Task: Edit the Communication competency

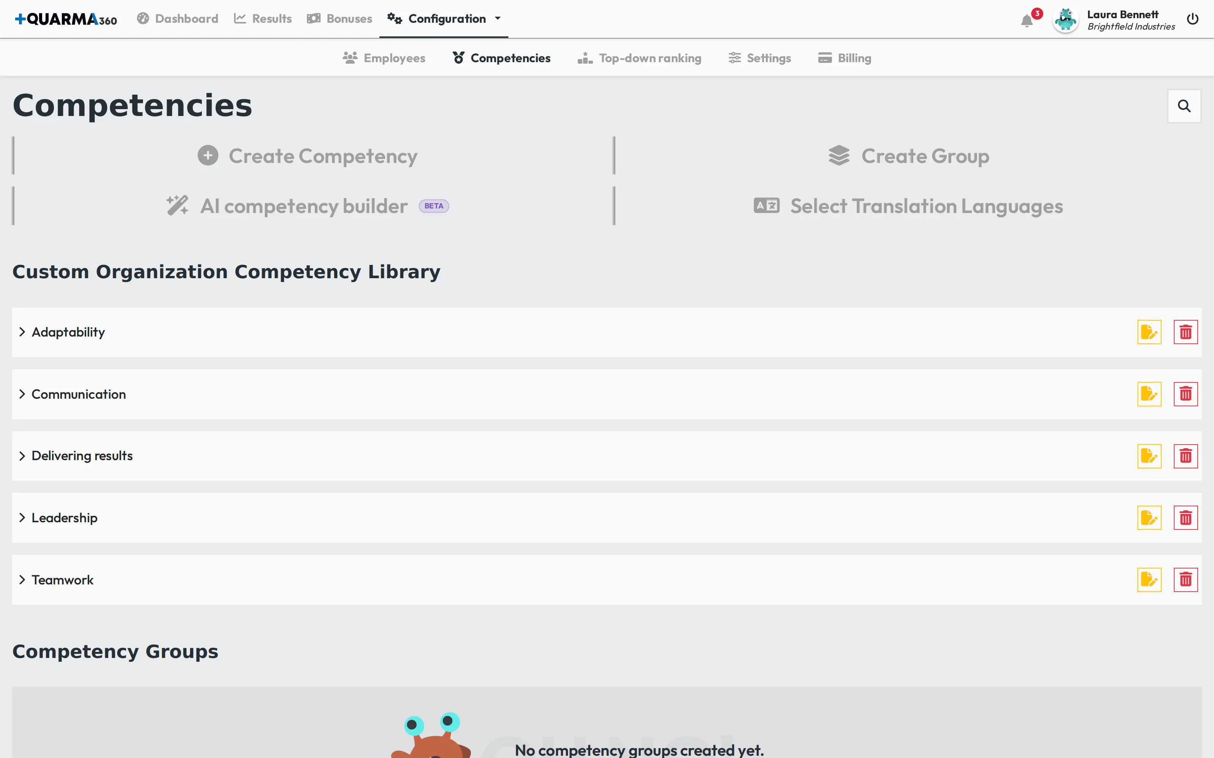Action: click(1149, 394)
